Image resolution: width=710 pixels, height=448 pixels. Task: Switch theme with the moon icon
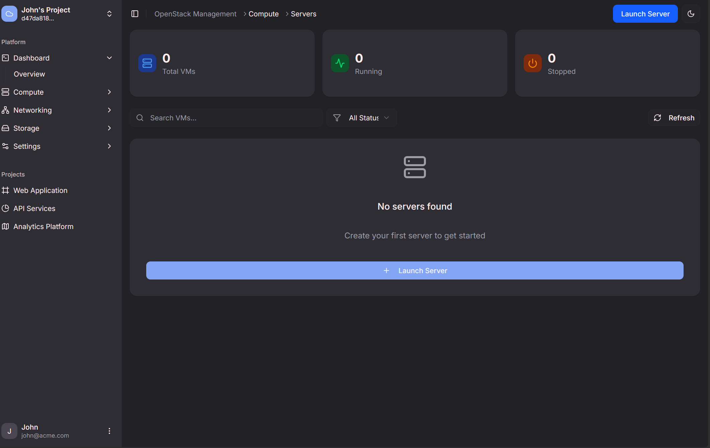[691, 14]
